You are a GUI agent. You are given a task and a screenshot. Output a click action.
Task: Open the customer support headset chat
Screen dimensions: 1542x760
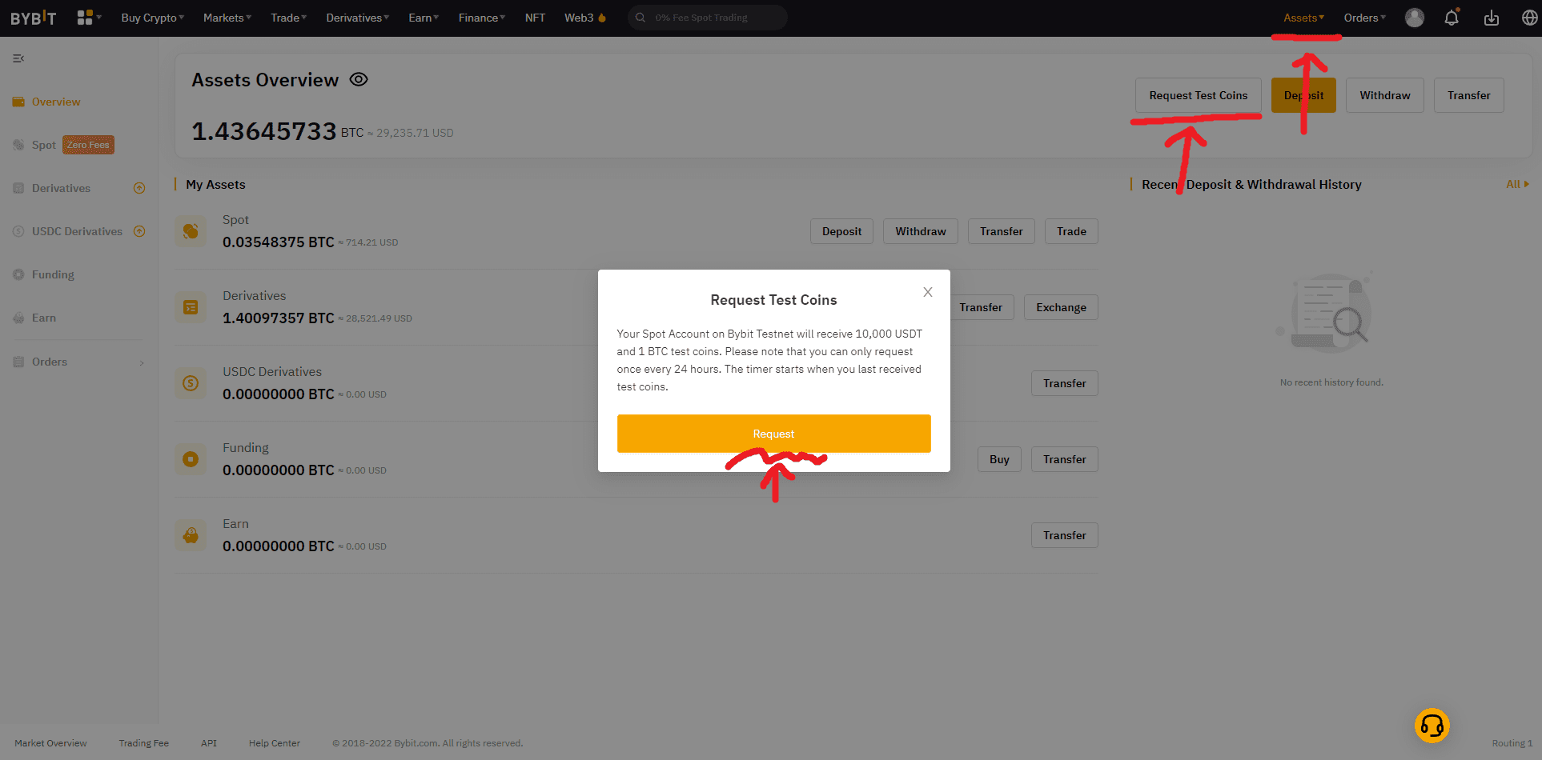coord(1432,726)
